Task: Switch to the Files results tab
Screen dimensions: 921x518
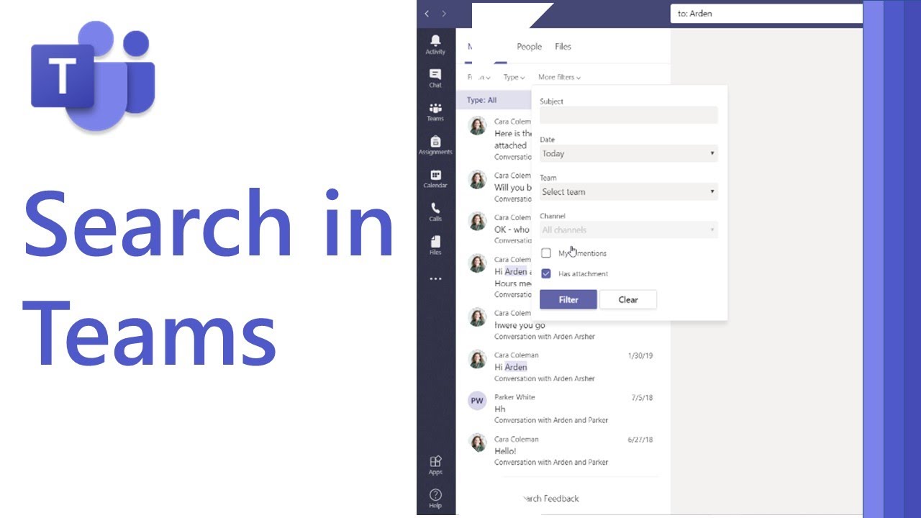Action: point(563,47)
